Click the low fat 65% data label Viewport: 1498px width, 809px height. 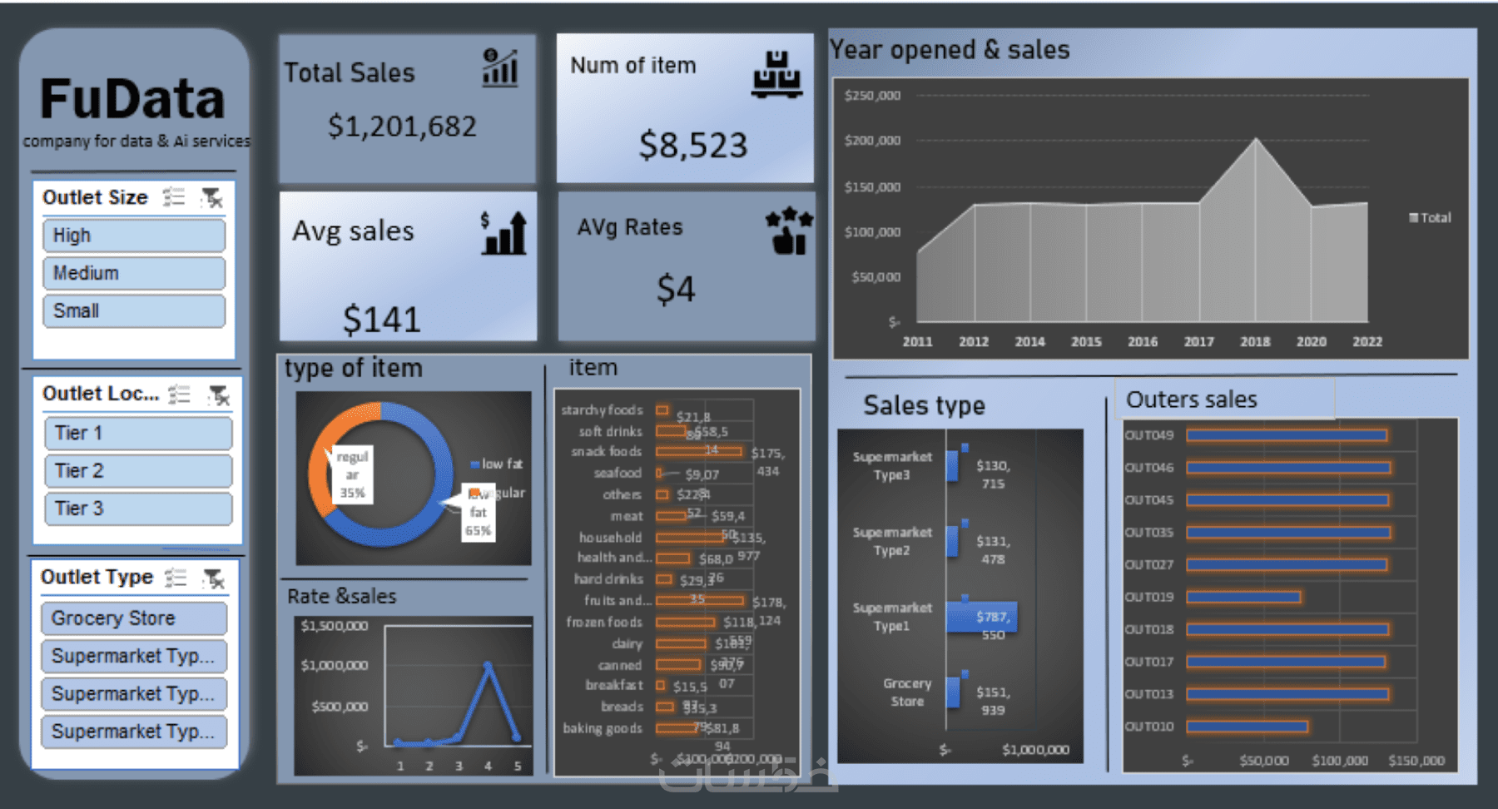(x=478, y=512)
